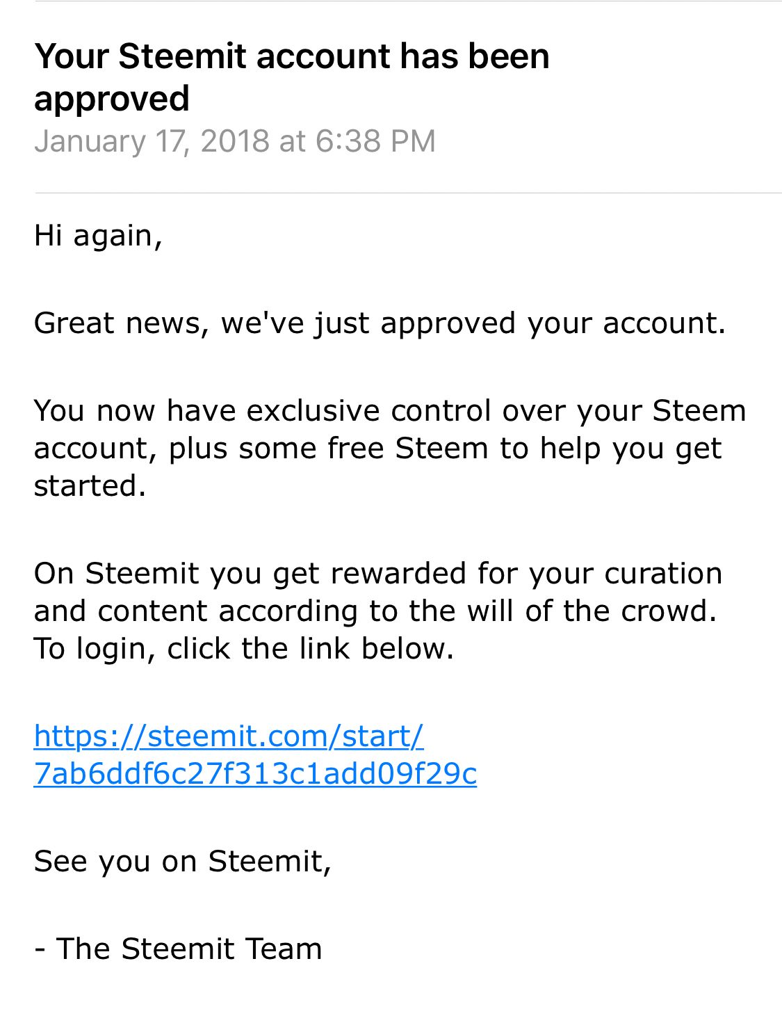Image resolution: width=782 pixels, height=1016 pixels.
Task: Click the "Hi again," greeting line
Action: point(98,235)
